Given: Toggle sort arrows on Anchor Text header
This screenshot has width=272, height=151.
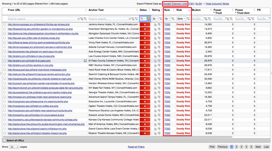Looking at the screenshot, I should (x=137, y=10).
